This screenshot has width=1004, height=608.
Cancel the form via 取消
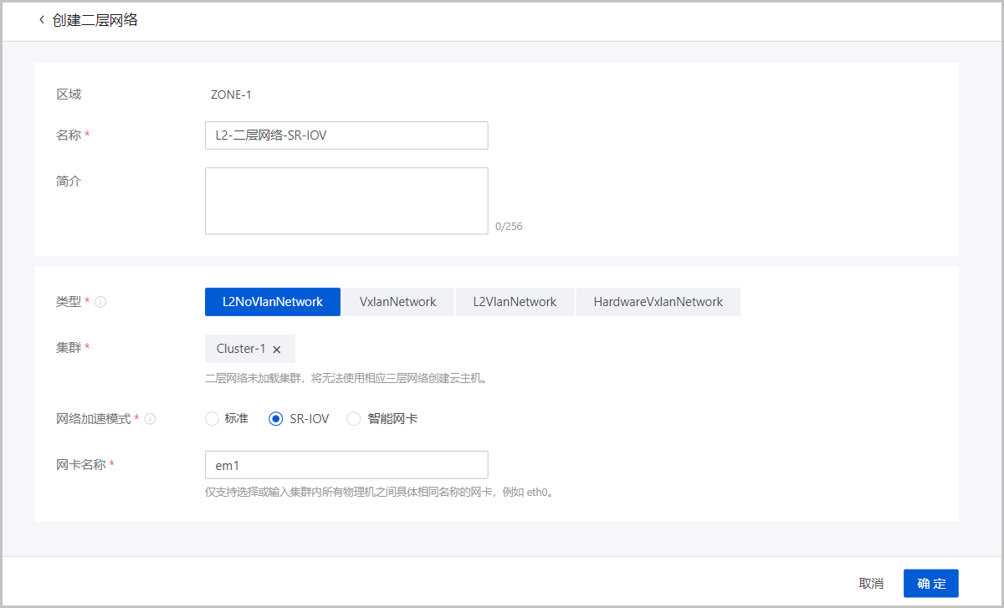(x=873, y=583)
